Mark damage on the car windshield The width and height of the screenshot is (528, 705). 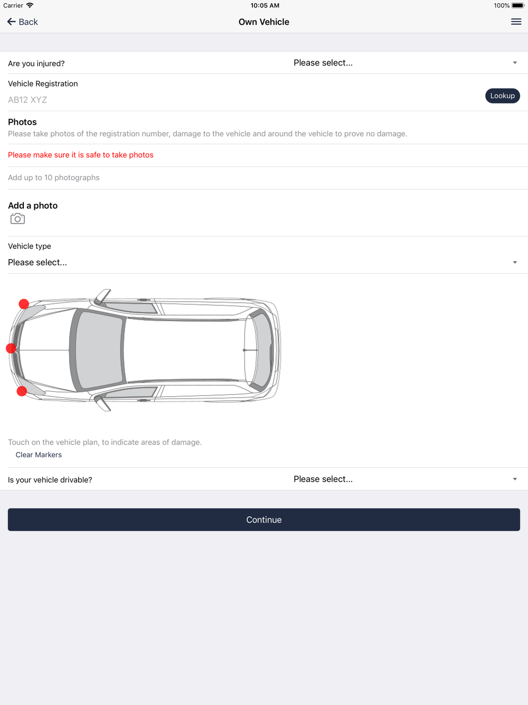[98, 350]
